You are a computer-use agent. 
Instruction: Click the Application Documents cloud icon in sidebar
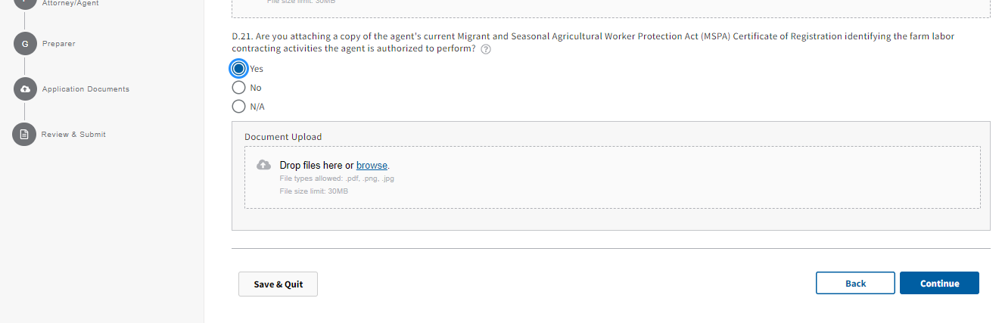coord(24,89)
